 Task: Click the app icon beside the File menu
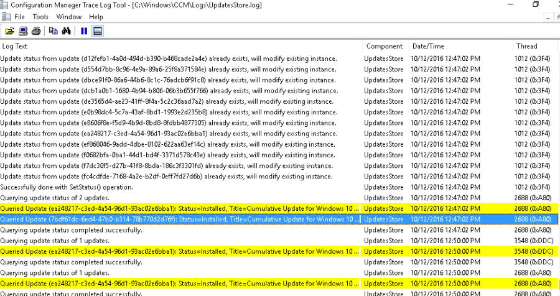[5, 17]
